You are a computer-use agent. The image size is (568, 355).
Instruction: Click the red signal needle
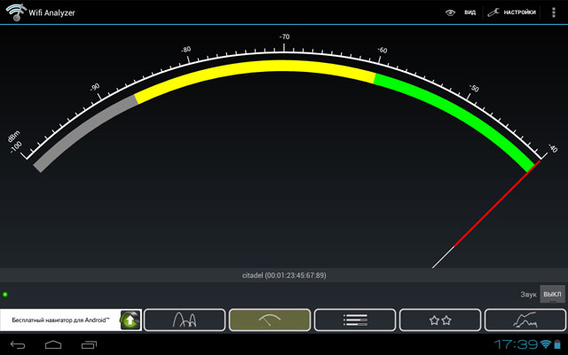497,204
